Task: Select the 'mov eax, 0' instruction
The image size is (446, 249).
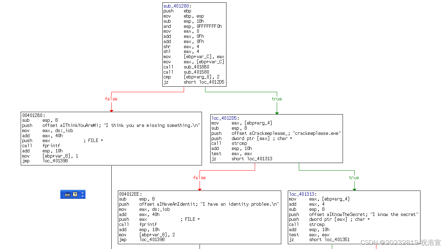Action: [x=181, y=31]
